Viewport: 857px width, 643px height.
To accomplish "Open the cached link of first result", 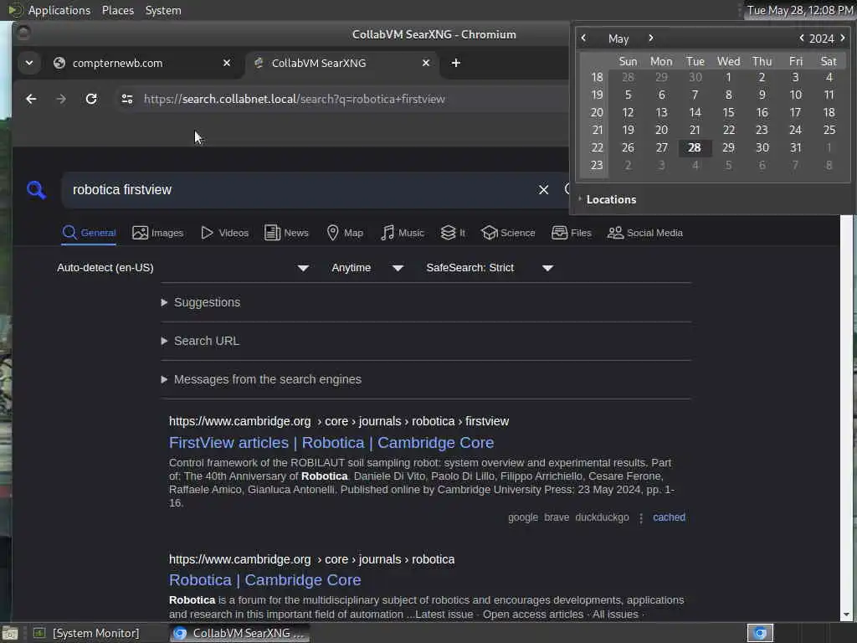I will point(669,517).
